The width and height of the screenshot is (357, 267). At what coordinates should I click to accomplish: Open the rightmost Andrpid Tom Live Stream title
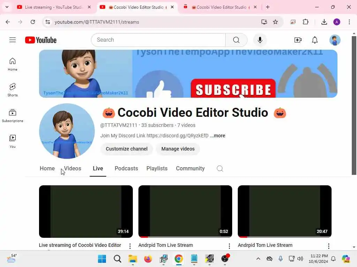point(265,245)
